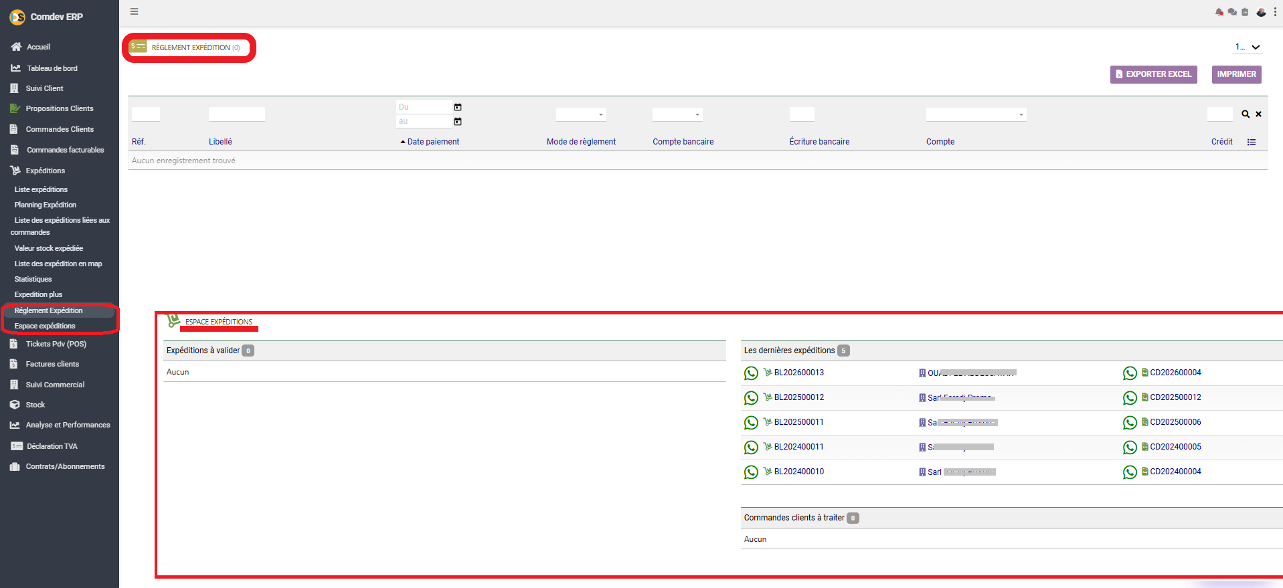
Task: Sort by Date paiement column
Action: (433, 142)
